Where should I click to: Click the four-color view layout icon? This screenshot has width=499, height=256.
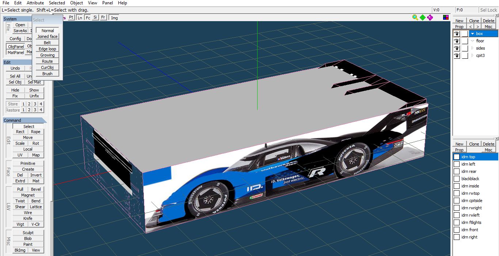pos(446,18)
